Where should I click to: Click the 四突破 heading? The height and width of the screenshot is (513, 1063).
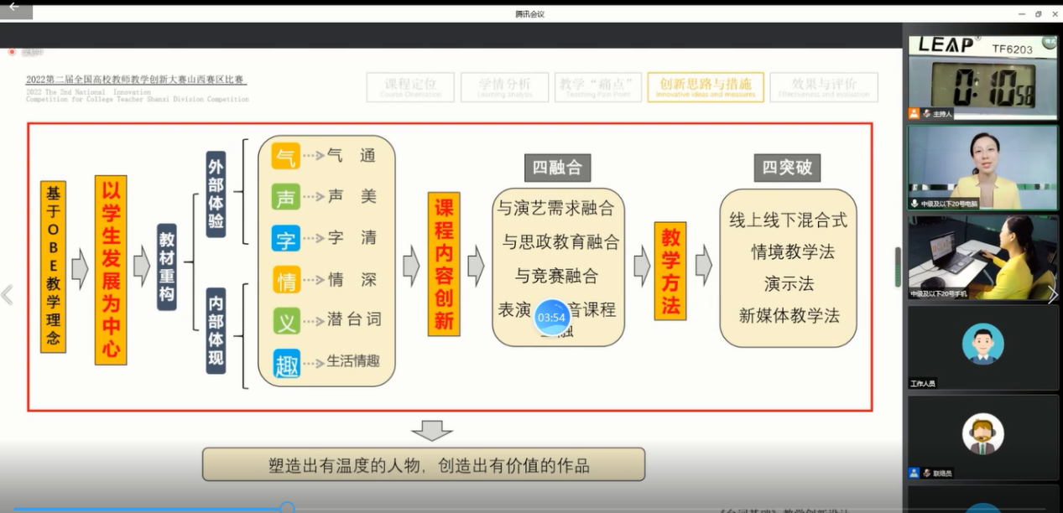[787, 168]
